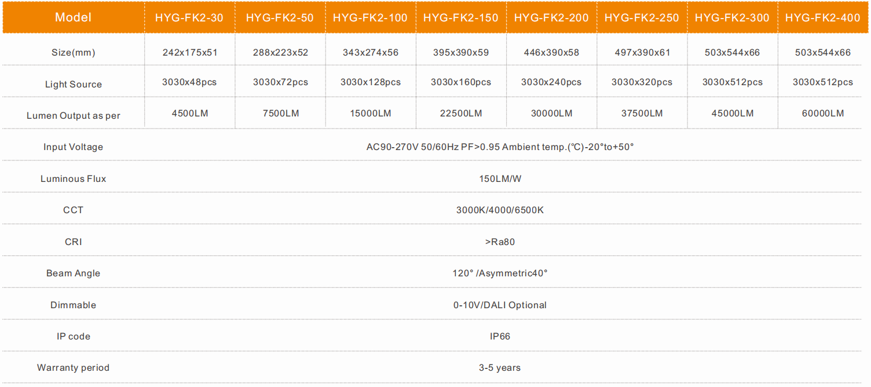
Task: Click the 120° /Asymmetric40° beam angle value
Action: [500, 273]
